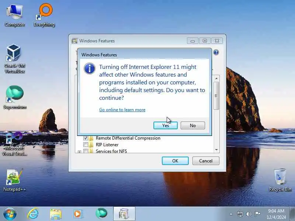Image resolution: width=295 pixels, height=221 pixels.
Task: Open the Go online to learn more link
Action: 122,110
